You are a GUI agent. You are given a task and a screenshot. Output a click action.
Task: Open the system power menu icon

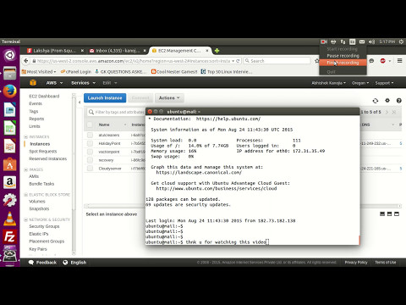(401, 42)
